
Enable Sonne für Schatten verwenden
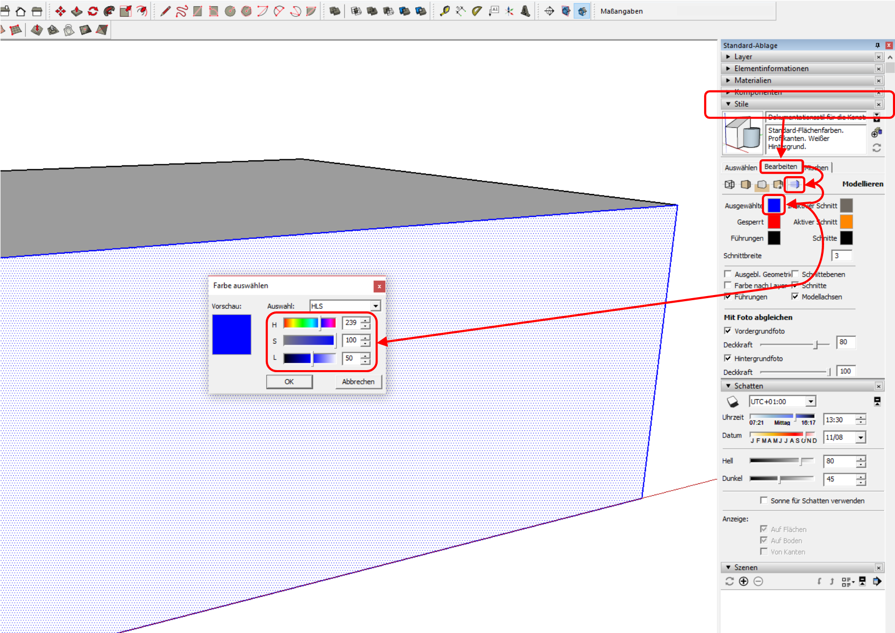(764, 500)
